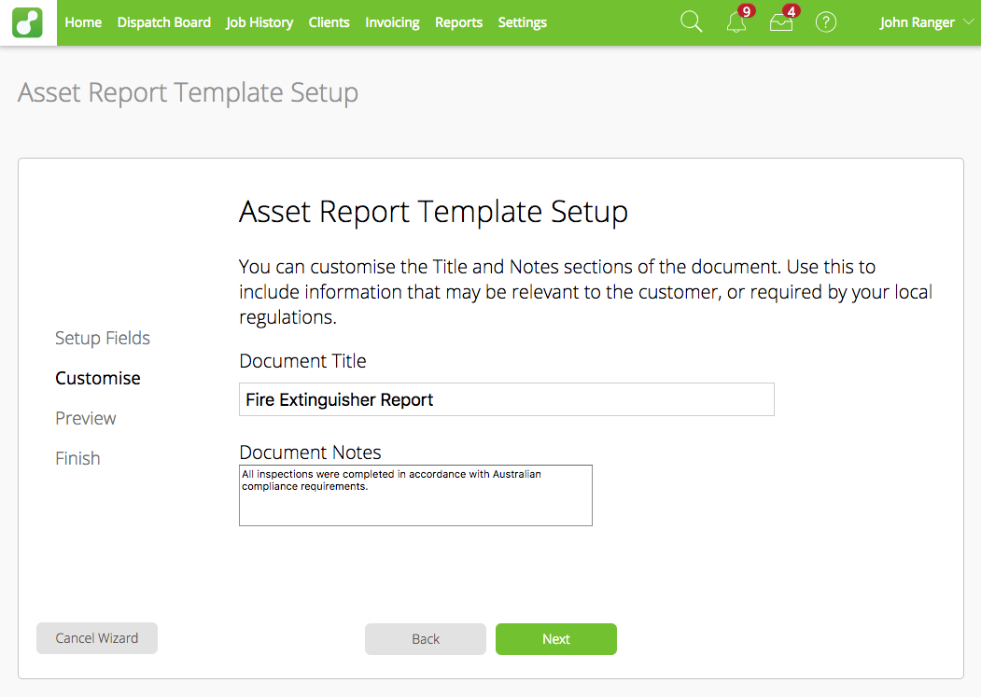Click the 4 count badge on the envelope
Viewport: 981px width, 697px height.
pos(792,12)
